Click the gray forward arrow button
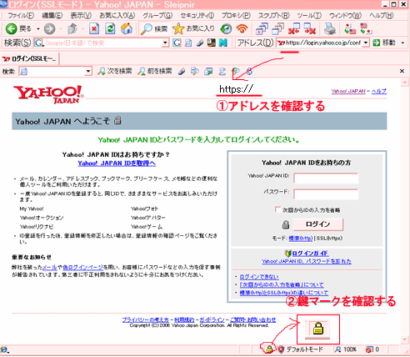 [x=50, y=28]
